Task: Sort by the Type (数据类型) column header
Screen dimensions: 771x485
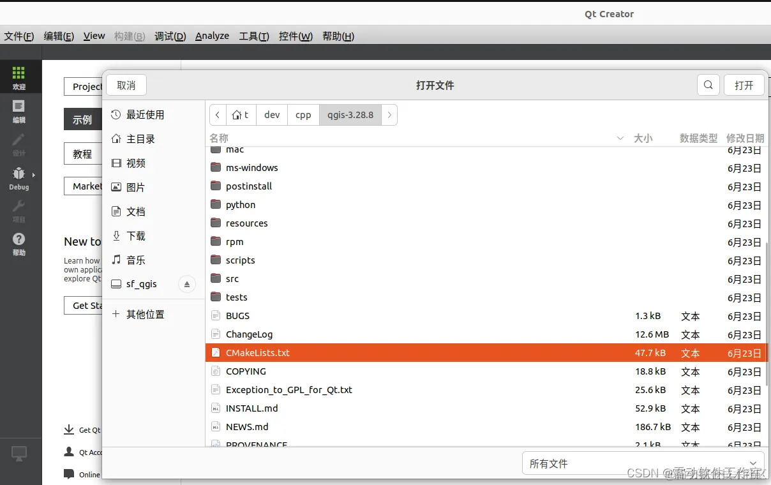Action: [698, 138]
